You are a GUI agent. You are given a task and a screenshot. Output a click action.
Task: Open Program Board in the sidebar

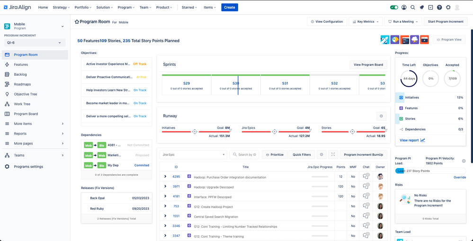click(x=26, y=114)
